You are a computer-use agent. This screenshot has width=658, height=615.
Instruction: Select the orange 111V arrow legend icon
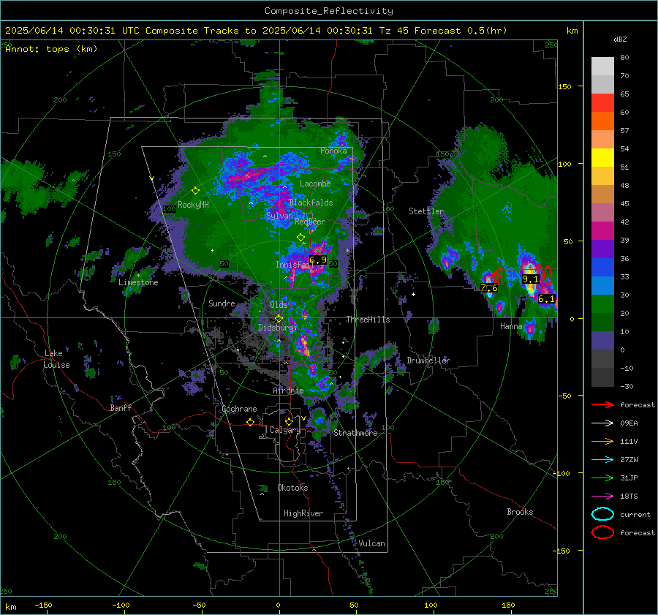[x=602, y=441]
